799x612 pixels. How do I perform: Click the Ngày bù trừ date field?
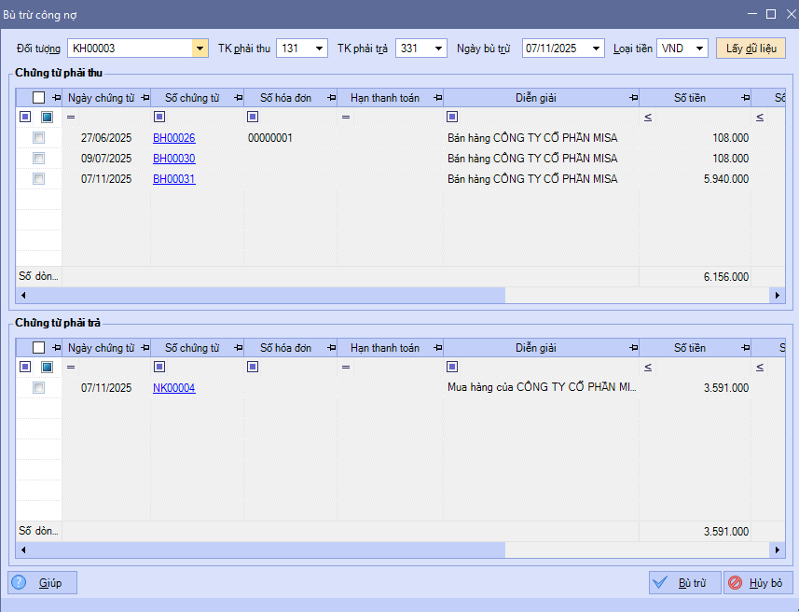pos(556,49)
